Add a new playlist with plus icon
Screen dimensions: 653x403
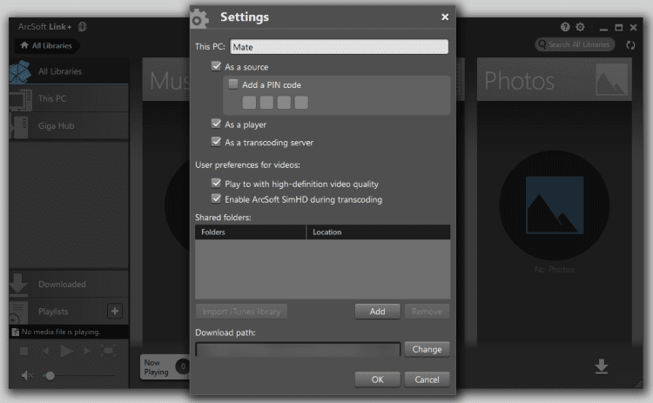coord(115,311)
